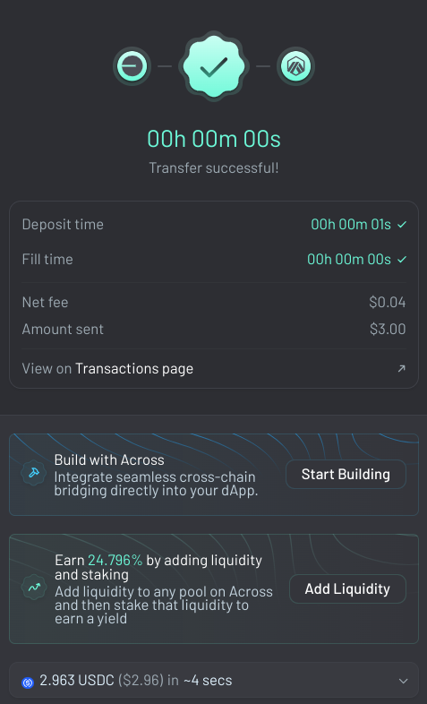Click the large success checkmark badge
This screenshot has width=427, height=704.
tap(213, 66)
